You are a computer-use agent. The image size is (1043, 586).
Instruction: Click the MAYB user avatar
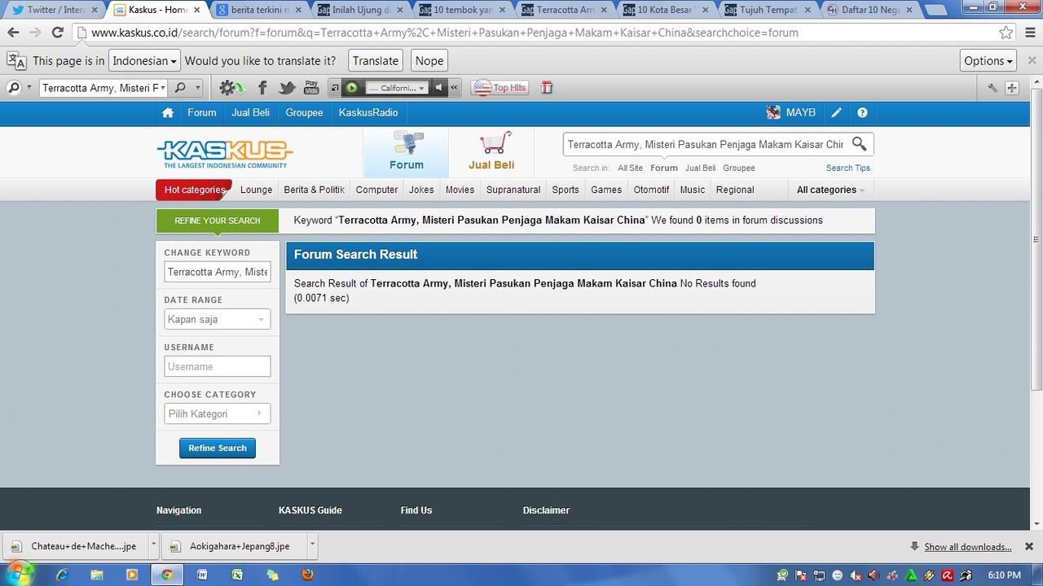click(773, 112)
